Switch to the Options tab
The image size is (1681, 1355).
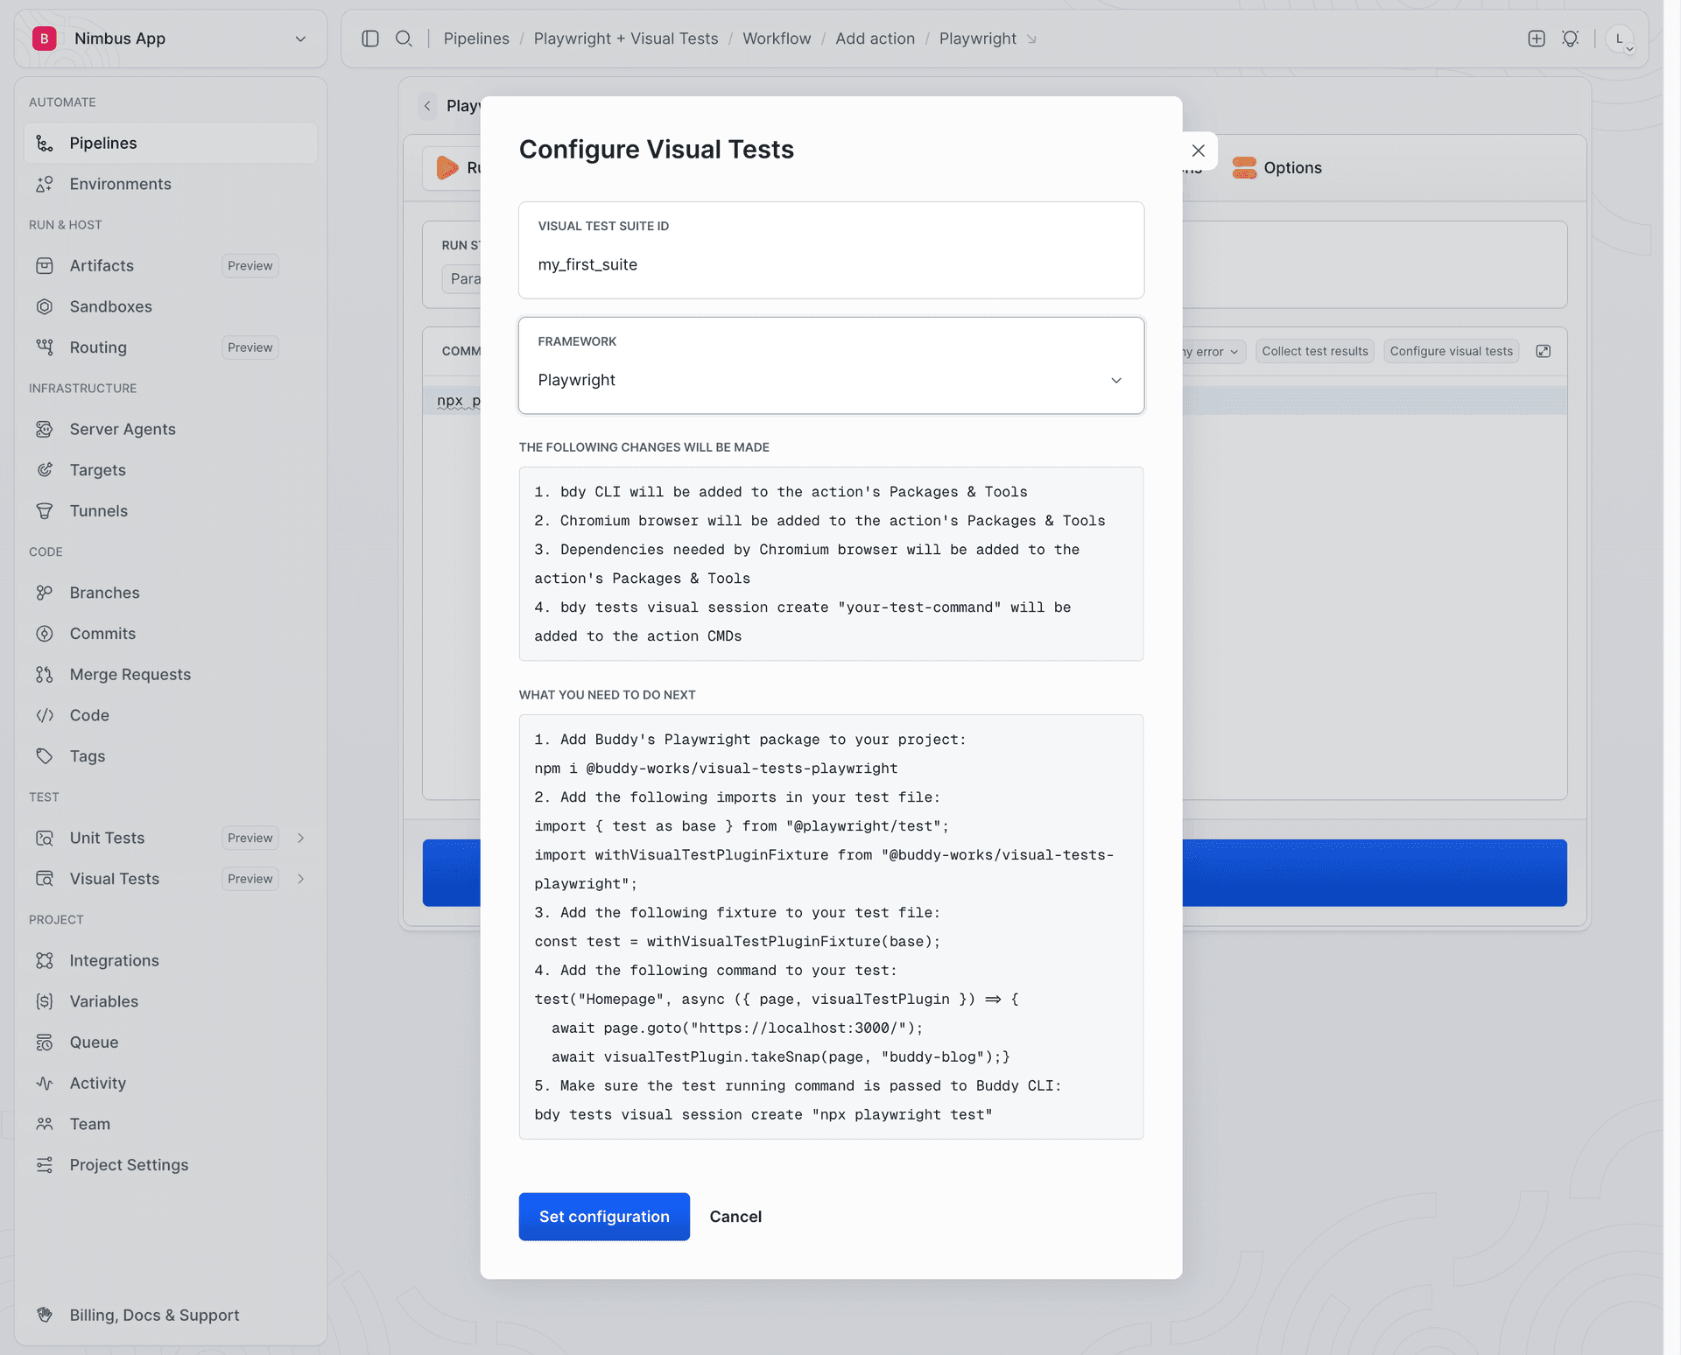1277,167
